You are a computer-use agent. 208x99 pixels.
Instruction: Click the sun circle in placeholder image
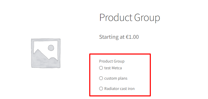51,48
